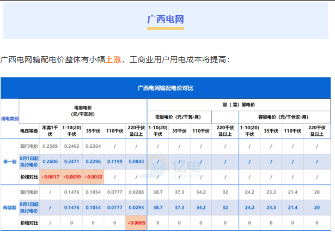Image resolution: width=335 pixels, height=234 pixels.
Task: Select grey 21.4 in 现行电价 row
Action: click(293, 193)
